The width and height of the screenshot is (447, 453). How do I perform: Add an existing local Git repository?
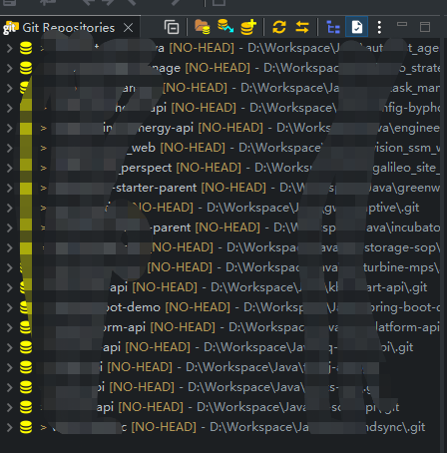[x=202, y=27]
